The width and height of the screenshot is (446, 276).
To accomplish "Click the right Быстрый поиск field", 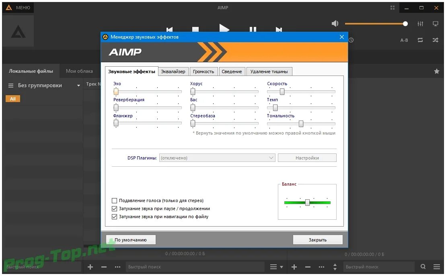I will (378, 267).
